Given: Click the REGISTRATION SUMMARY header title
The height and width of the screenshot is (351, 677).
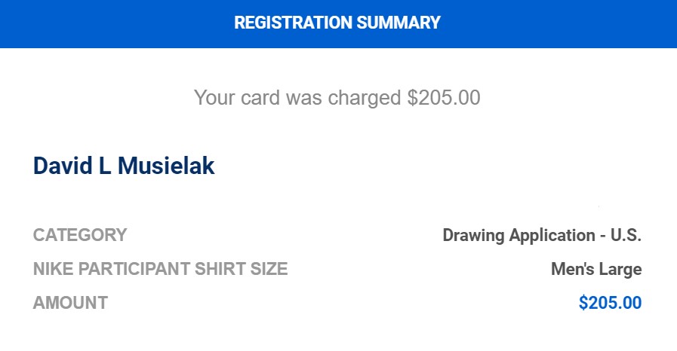Looking at the screenshot, I should click(x=337, y=23).
